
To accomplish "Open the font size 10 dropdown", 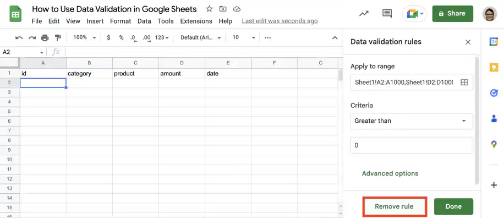I will click(244, 37).
